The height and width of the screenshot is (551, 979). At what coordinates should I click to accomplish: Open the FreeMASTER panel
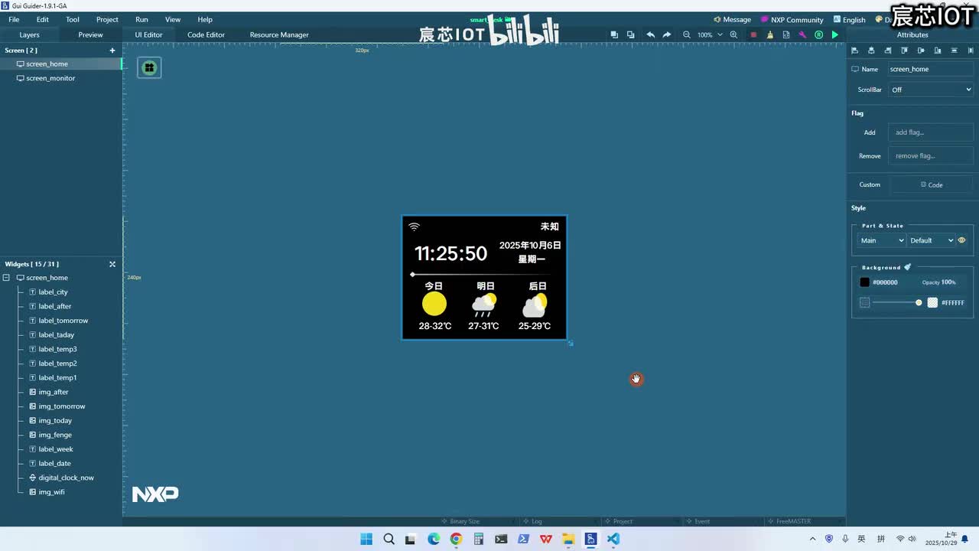789,521
